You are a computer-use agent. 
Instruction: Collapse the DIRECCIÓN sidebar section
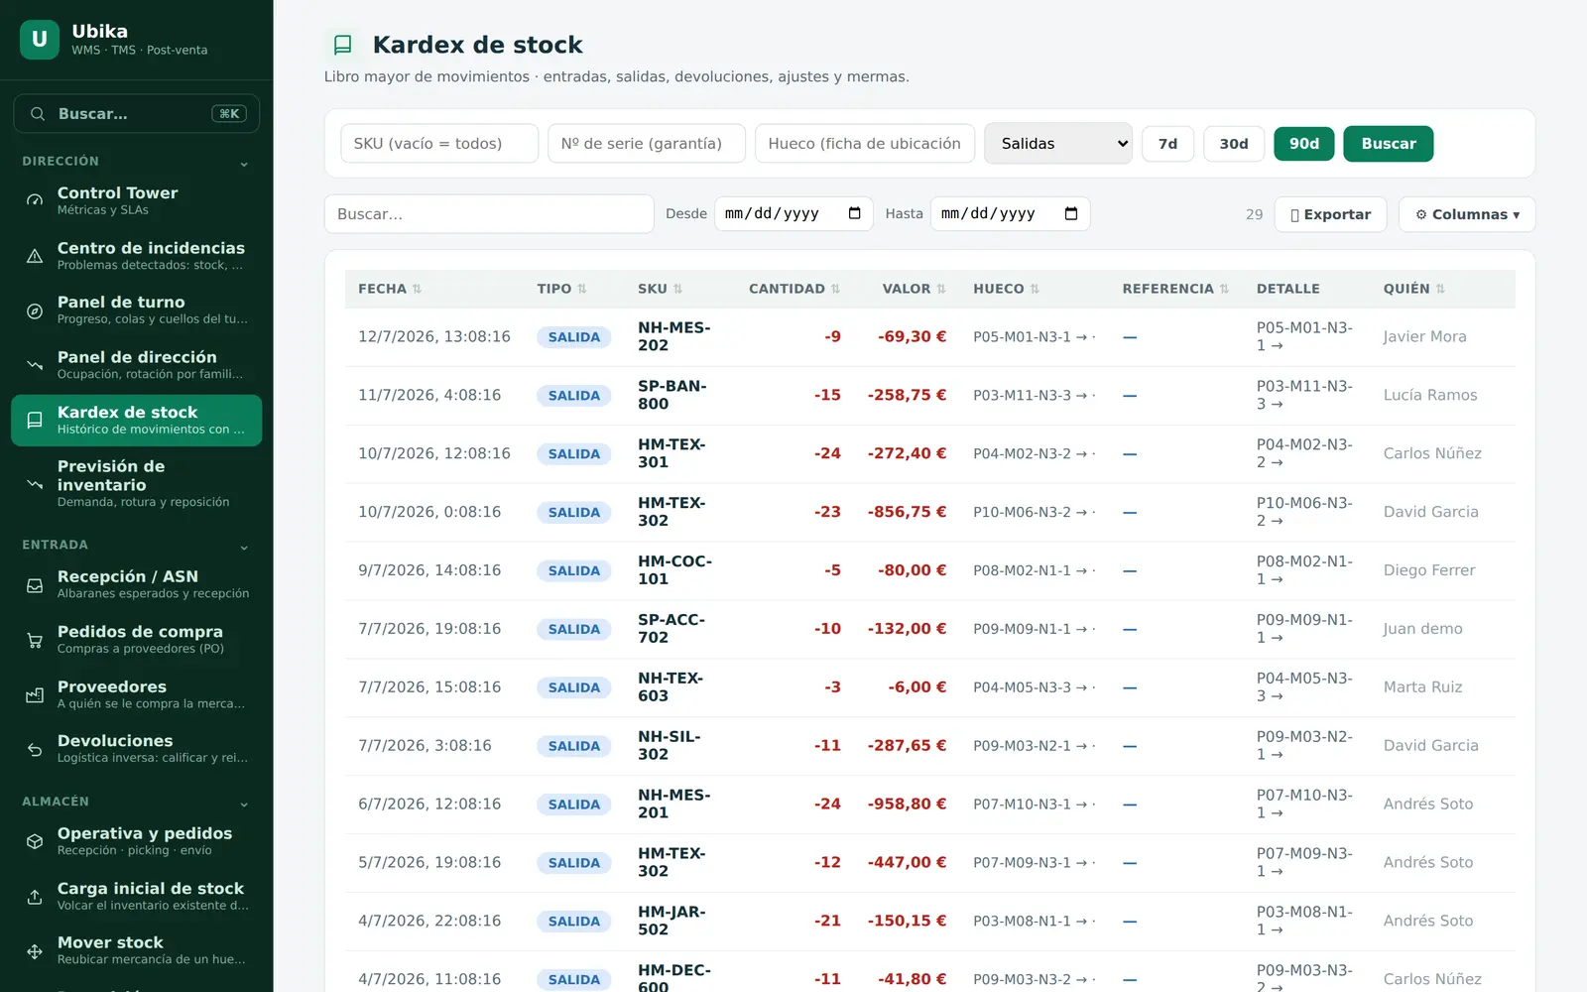[x=244, y=164]
